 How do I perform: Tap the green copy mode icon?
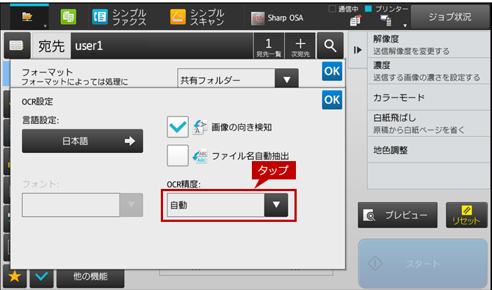coord(68,17)
